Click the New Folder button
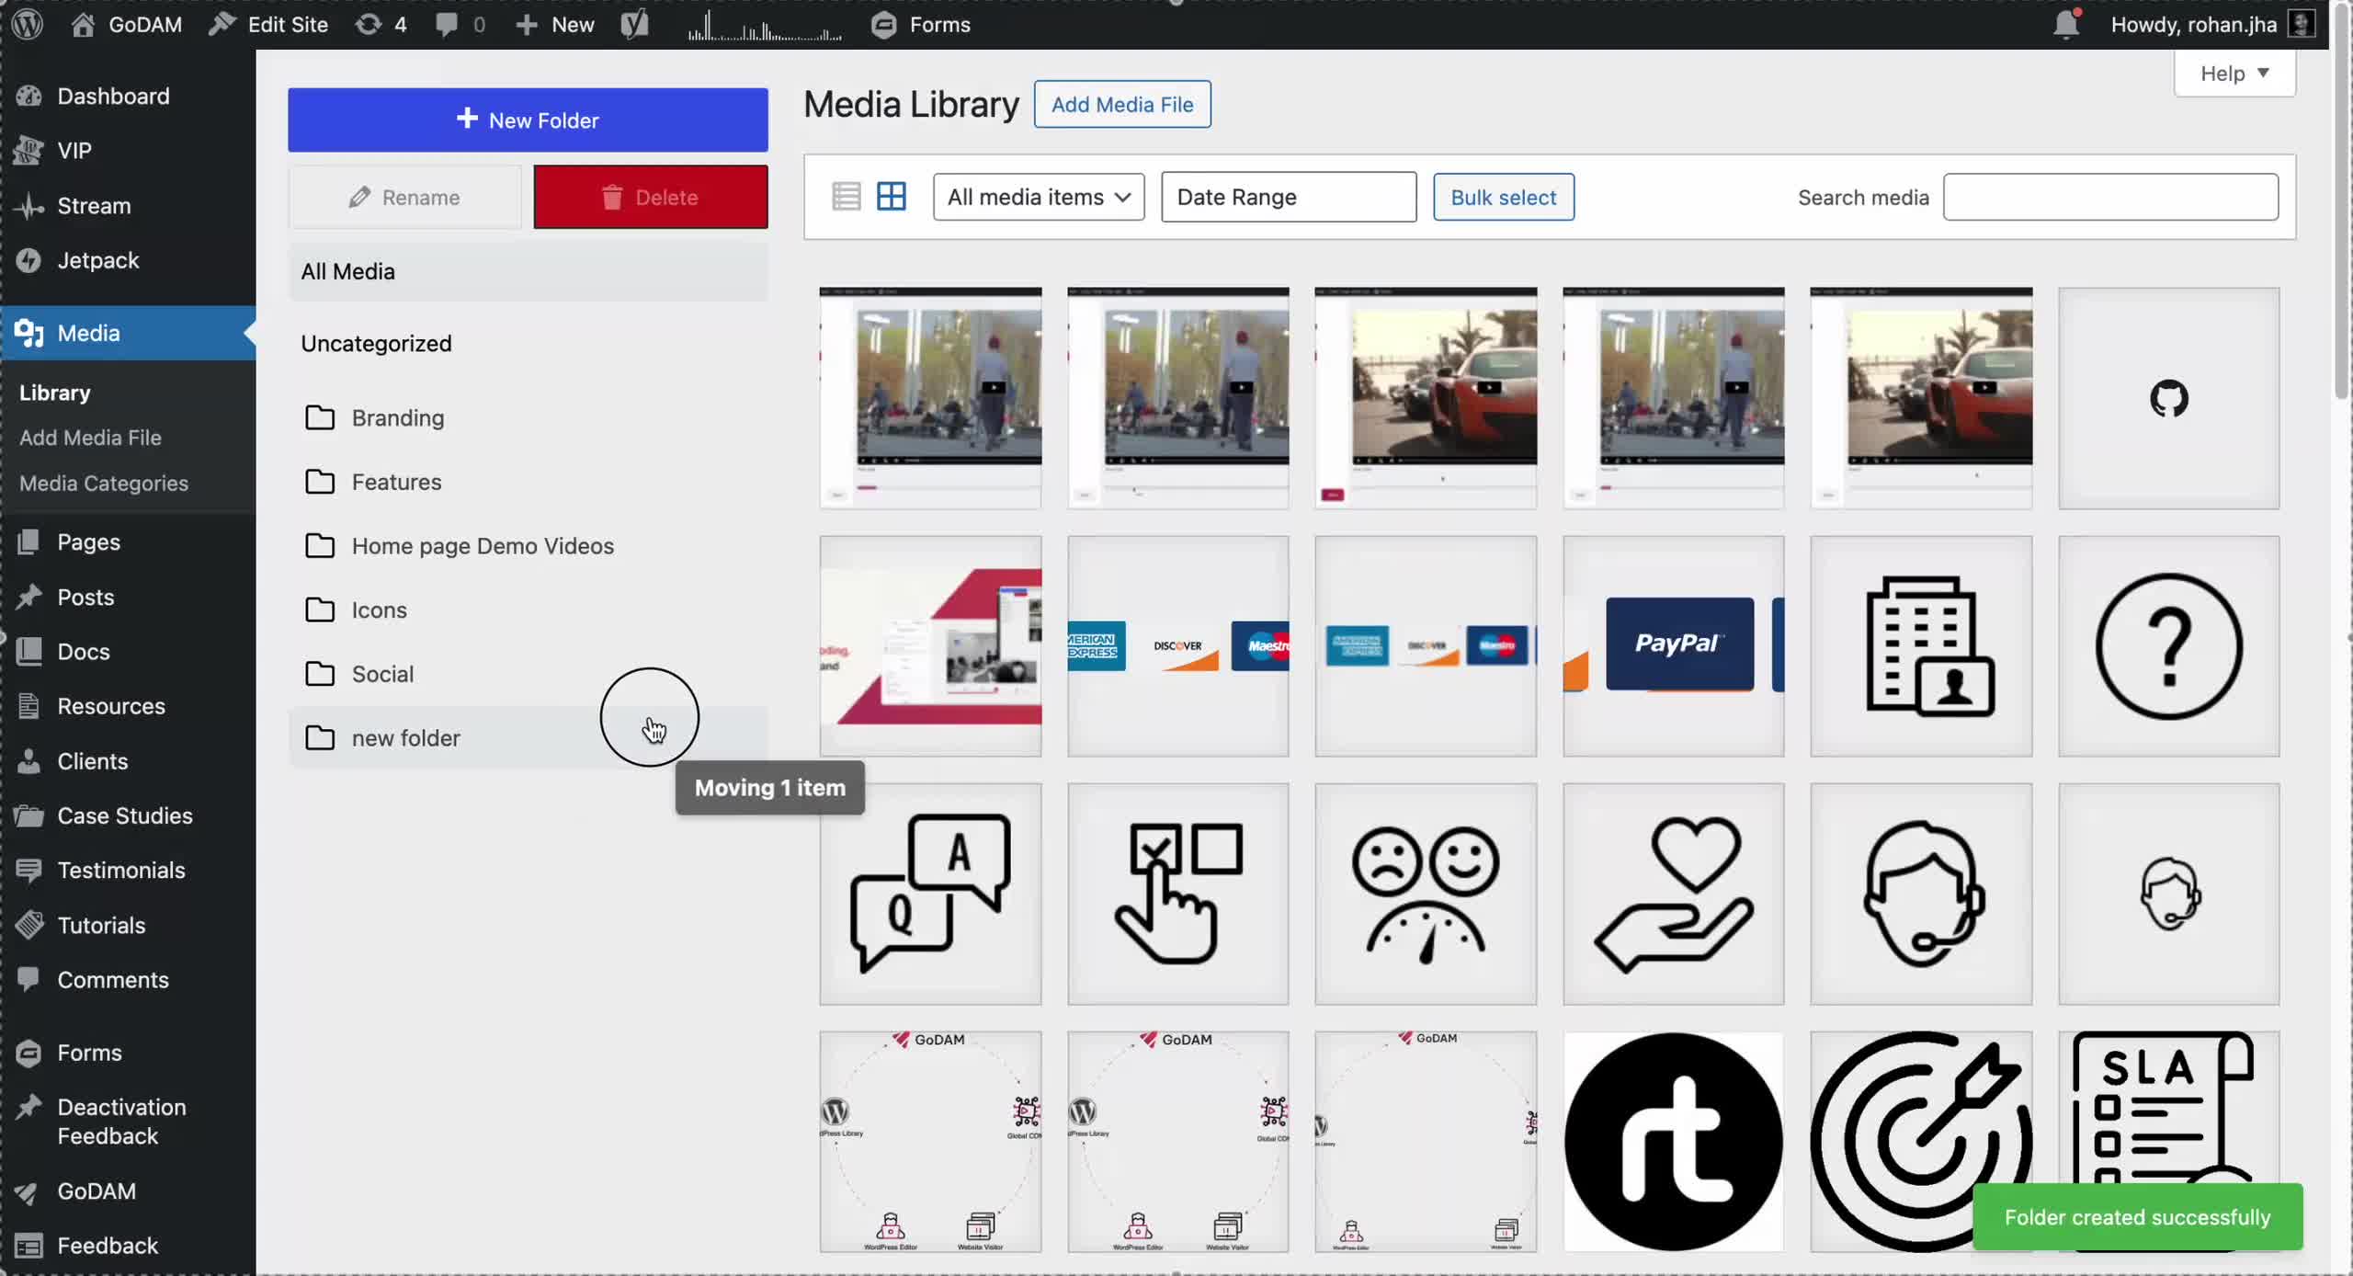Image resolution: width=2353 pixels, height=1276 pixels. pos(528,120)
